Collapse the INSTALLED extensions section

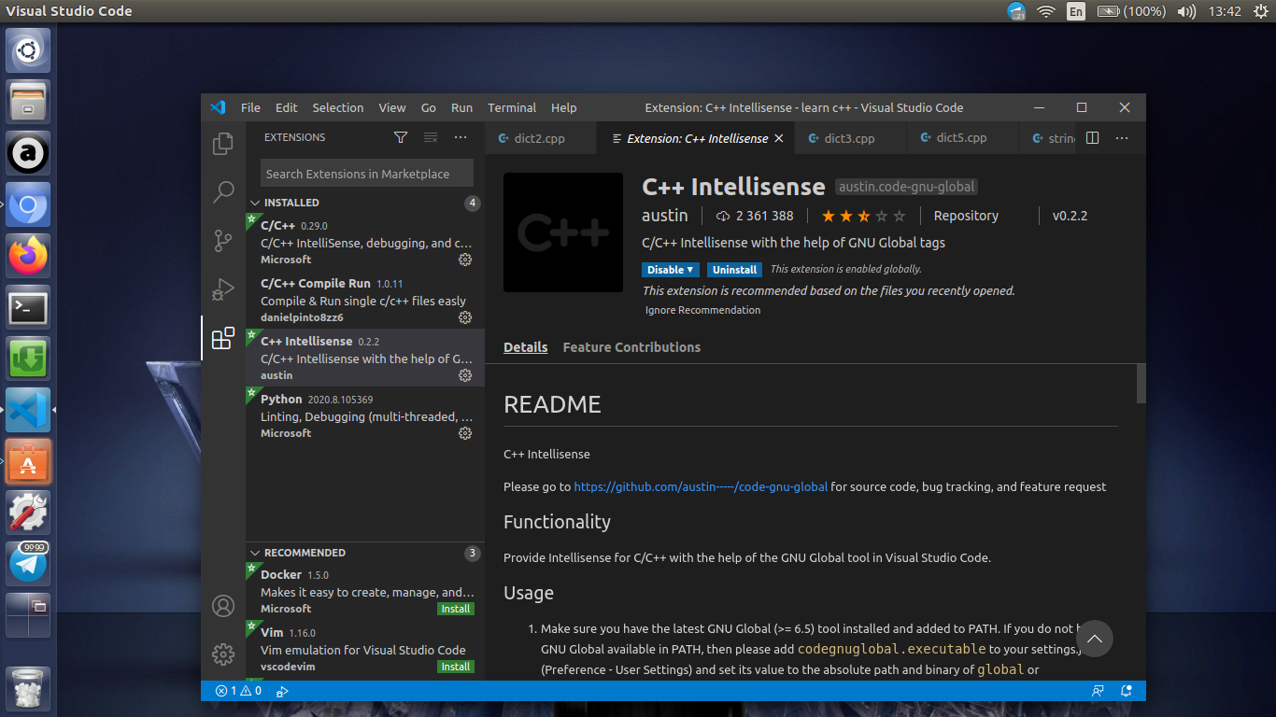point(291,203)
